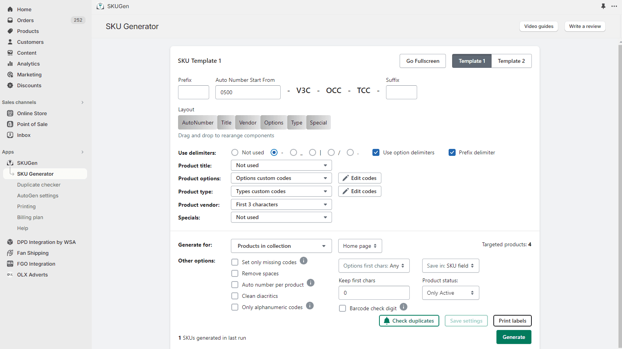
Task: Open the Product vendor dropdown showing First 3 characters
Action: pyautogui.click(x=281, y=204)
